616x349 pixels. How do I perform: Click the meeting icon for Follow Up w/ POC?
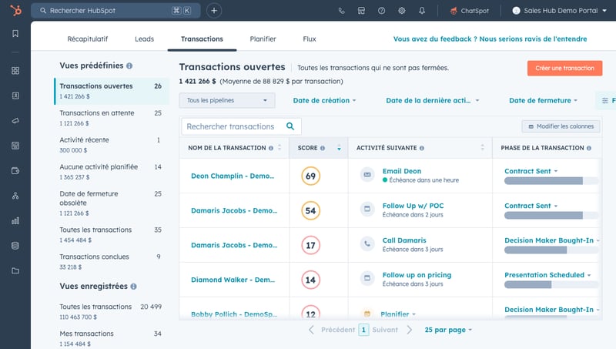tap(367, 209)
